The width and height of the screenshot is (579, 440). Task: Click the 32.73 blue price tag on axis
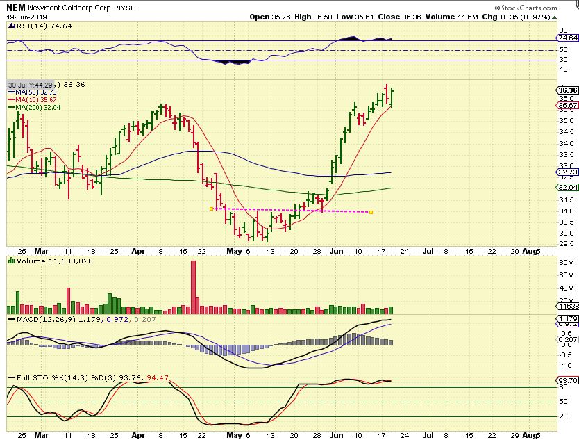coord(568,172)
